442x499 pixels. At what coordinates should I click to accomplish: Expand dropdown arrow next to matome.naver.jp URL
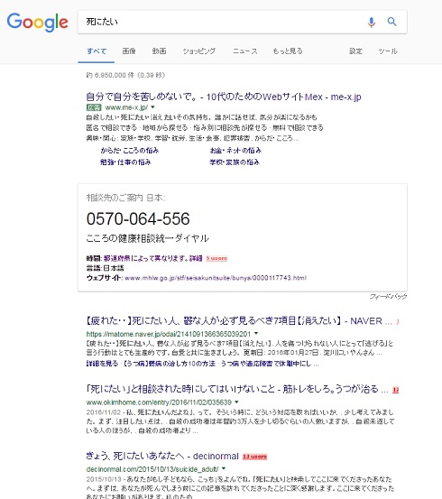pyautogui.click(x=256, y=334)
